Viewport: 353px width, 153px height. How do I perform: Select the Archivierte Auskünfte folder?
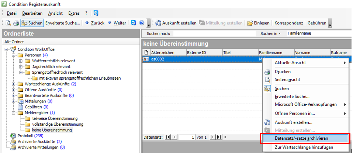(37, 142)
